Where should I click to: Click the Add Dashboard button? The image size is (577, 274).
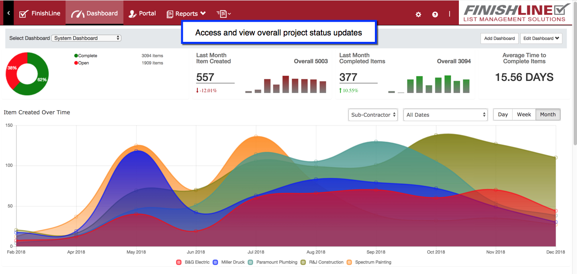click(499, 38)
